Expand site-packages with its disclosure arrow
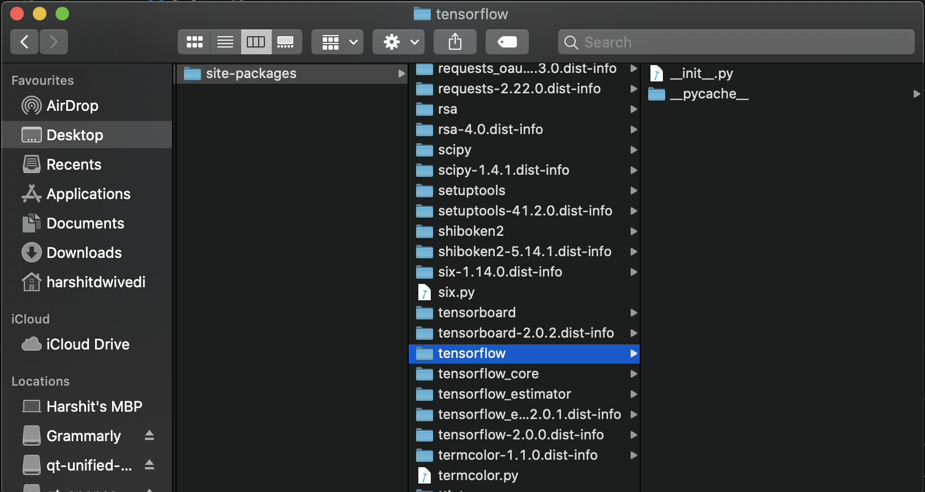Viewport: 925px width, 492px height. [401, 74]
